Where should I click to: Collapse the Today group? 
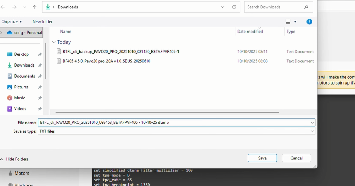click(x=53, y=42)
